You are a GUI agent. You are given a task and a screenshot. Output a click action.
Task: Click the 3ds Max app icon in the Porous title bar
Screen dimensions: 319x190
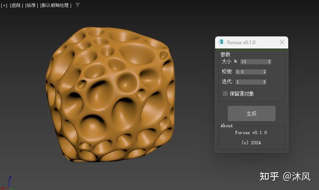coord(221,42)
